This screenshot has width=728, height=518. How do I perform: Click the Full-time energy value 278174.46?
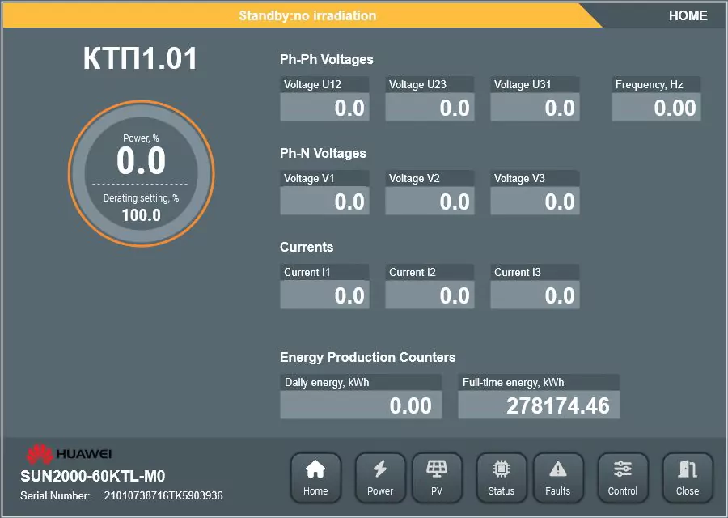coord(539,405)
